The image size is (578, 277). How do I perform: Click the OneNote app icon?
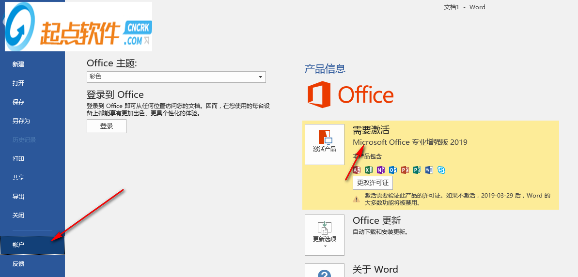[381, 170]
